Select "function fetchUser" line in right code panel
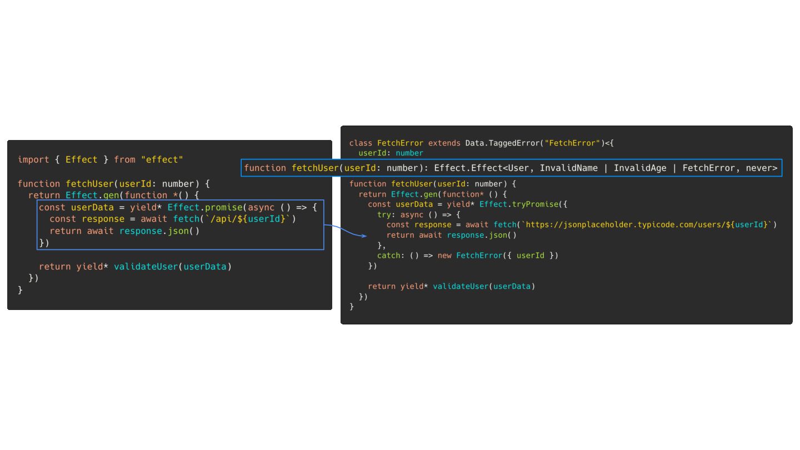Screen dimensions: 800x450 click(x=433, y=184)
